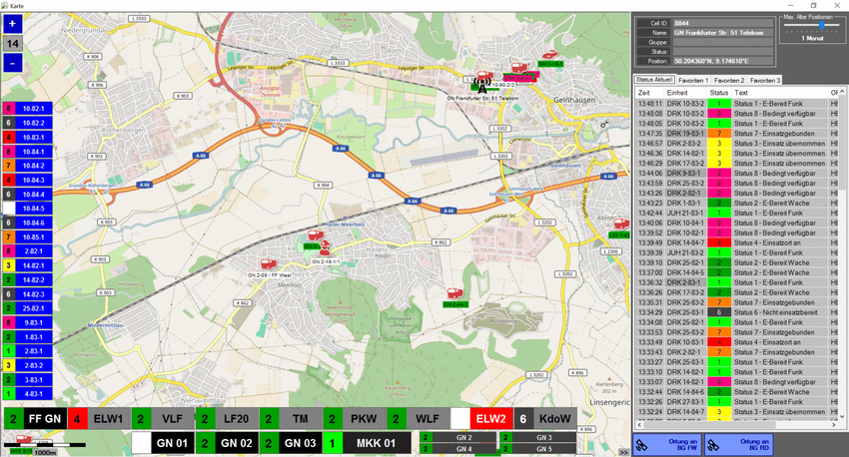Open the Favoriten 3 tab
The width and height of the screenshot is (849, 457).
(766, 80)
